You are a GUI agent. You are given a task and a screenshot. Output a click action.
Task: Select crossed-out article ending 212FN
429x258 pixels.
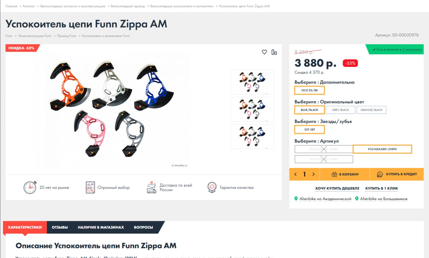click(x=324, y=159)
